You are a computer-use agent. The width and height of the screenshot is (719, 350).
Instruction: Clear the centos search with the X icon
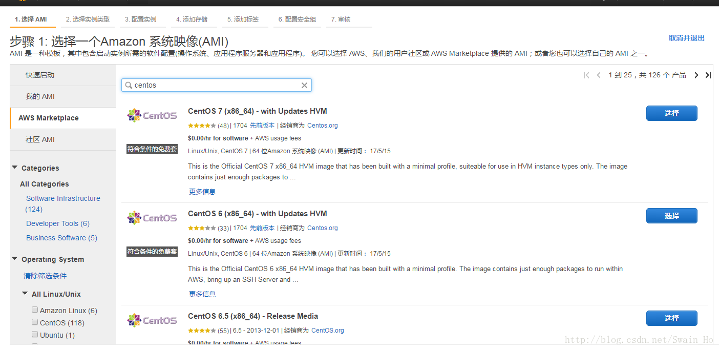pos(304,85)
